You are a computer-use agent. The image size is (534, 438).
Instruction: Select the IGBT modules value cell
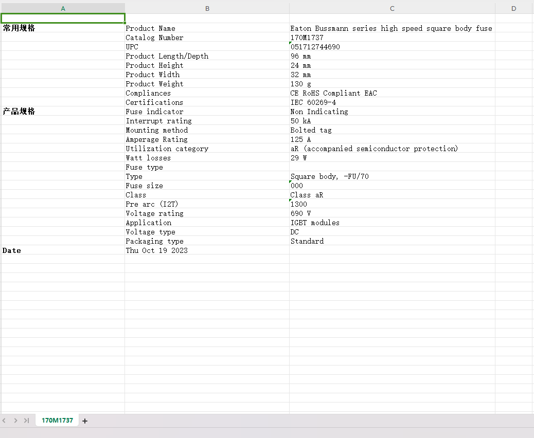pos(392,222)
